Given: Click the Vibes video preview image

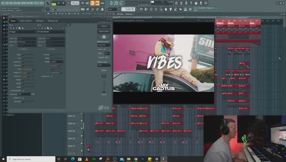Looking at the screenshot, I should 164,63.
